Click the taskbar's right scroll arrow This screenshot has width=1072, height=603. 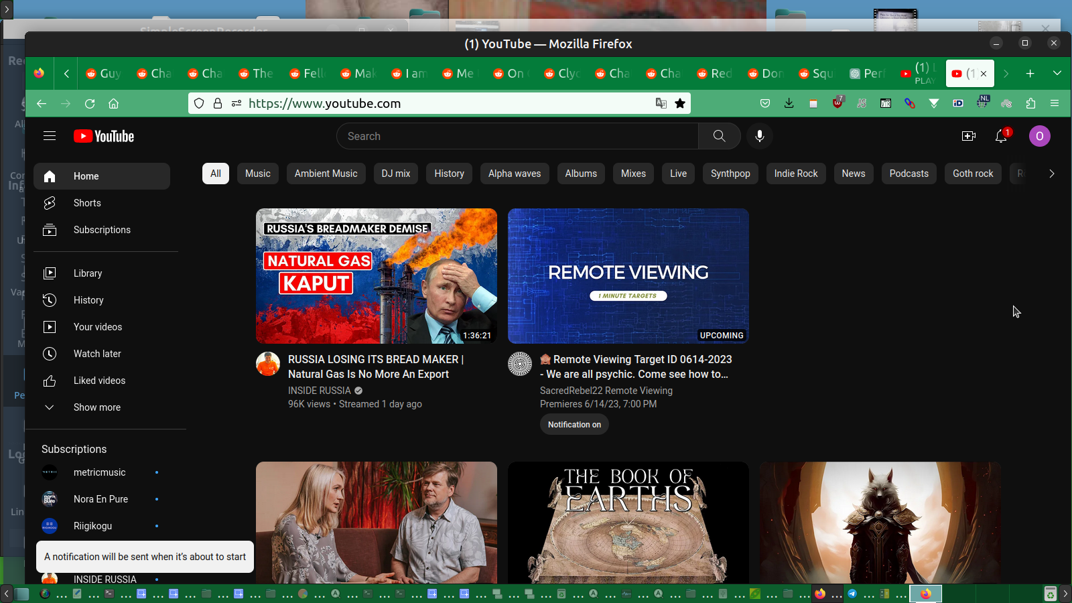pos(1066,594)
